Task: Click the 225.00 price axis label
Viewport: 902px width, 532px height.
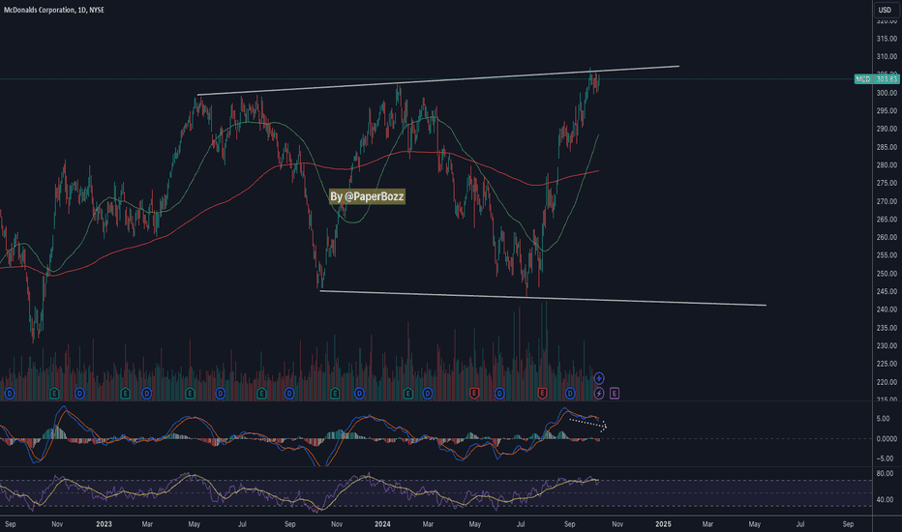Action: (887, 364)
